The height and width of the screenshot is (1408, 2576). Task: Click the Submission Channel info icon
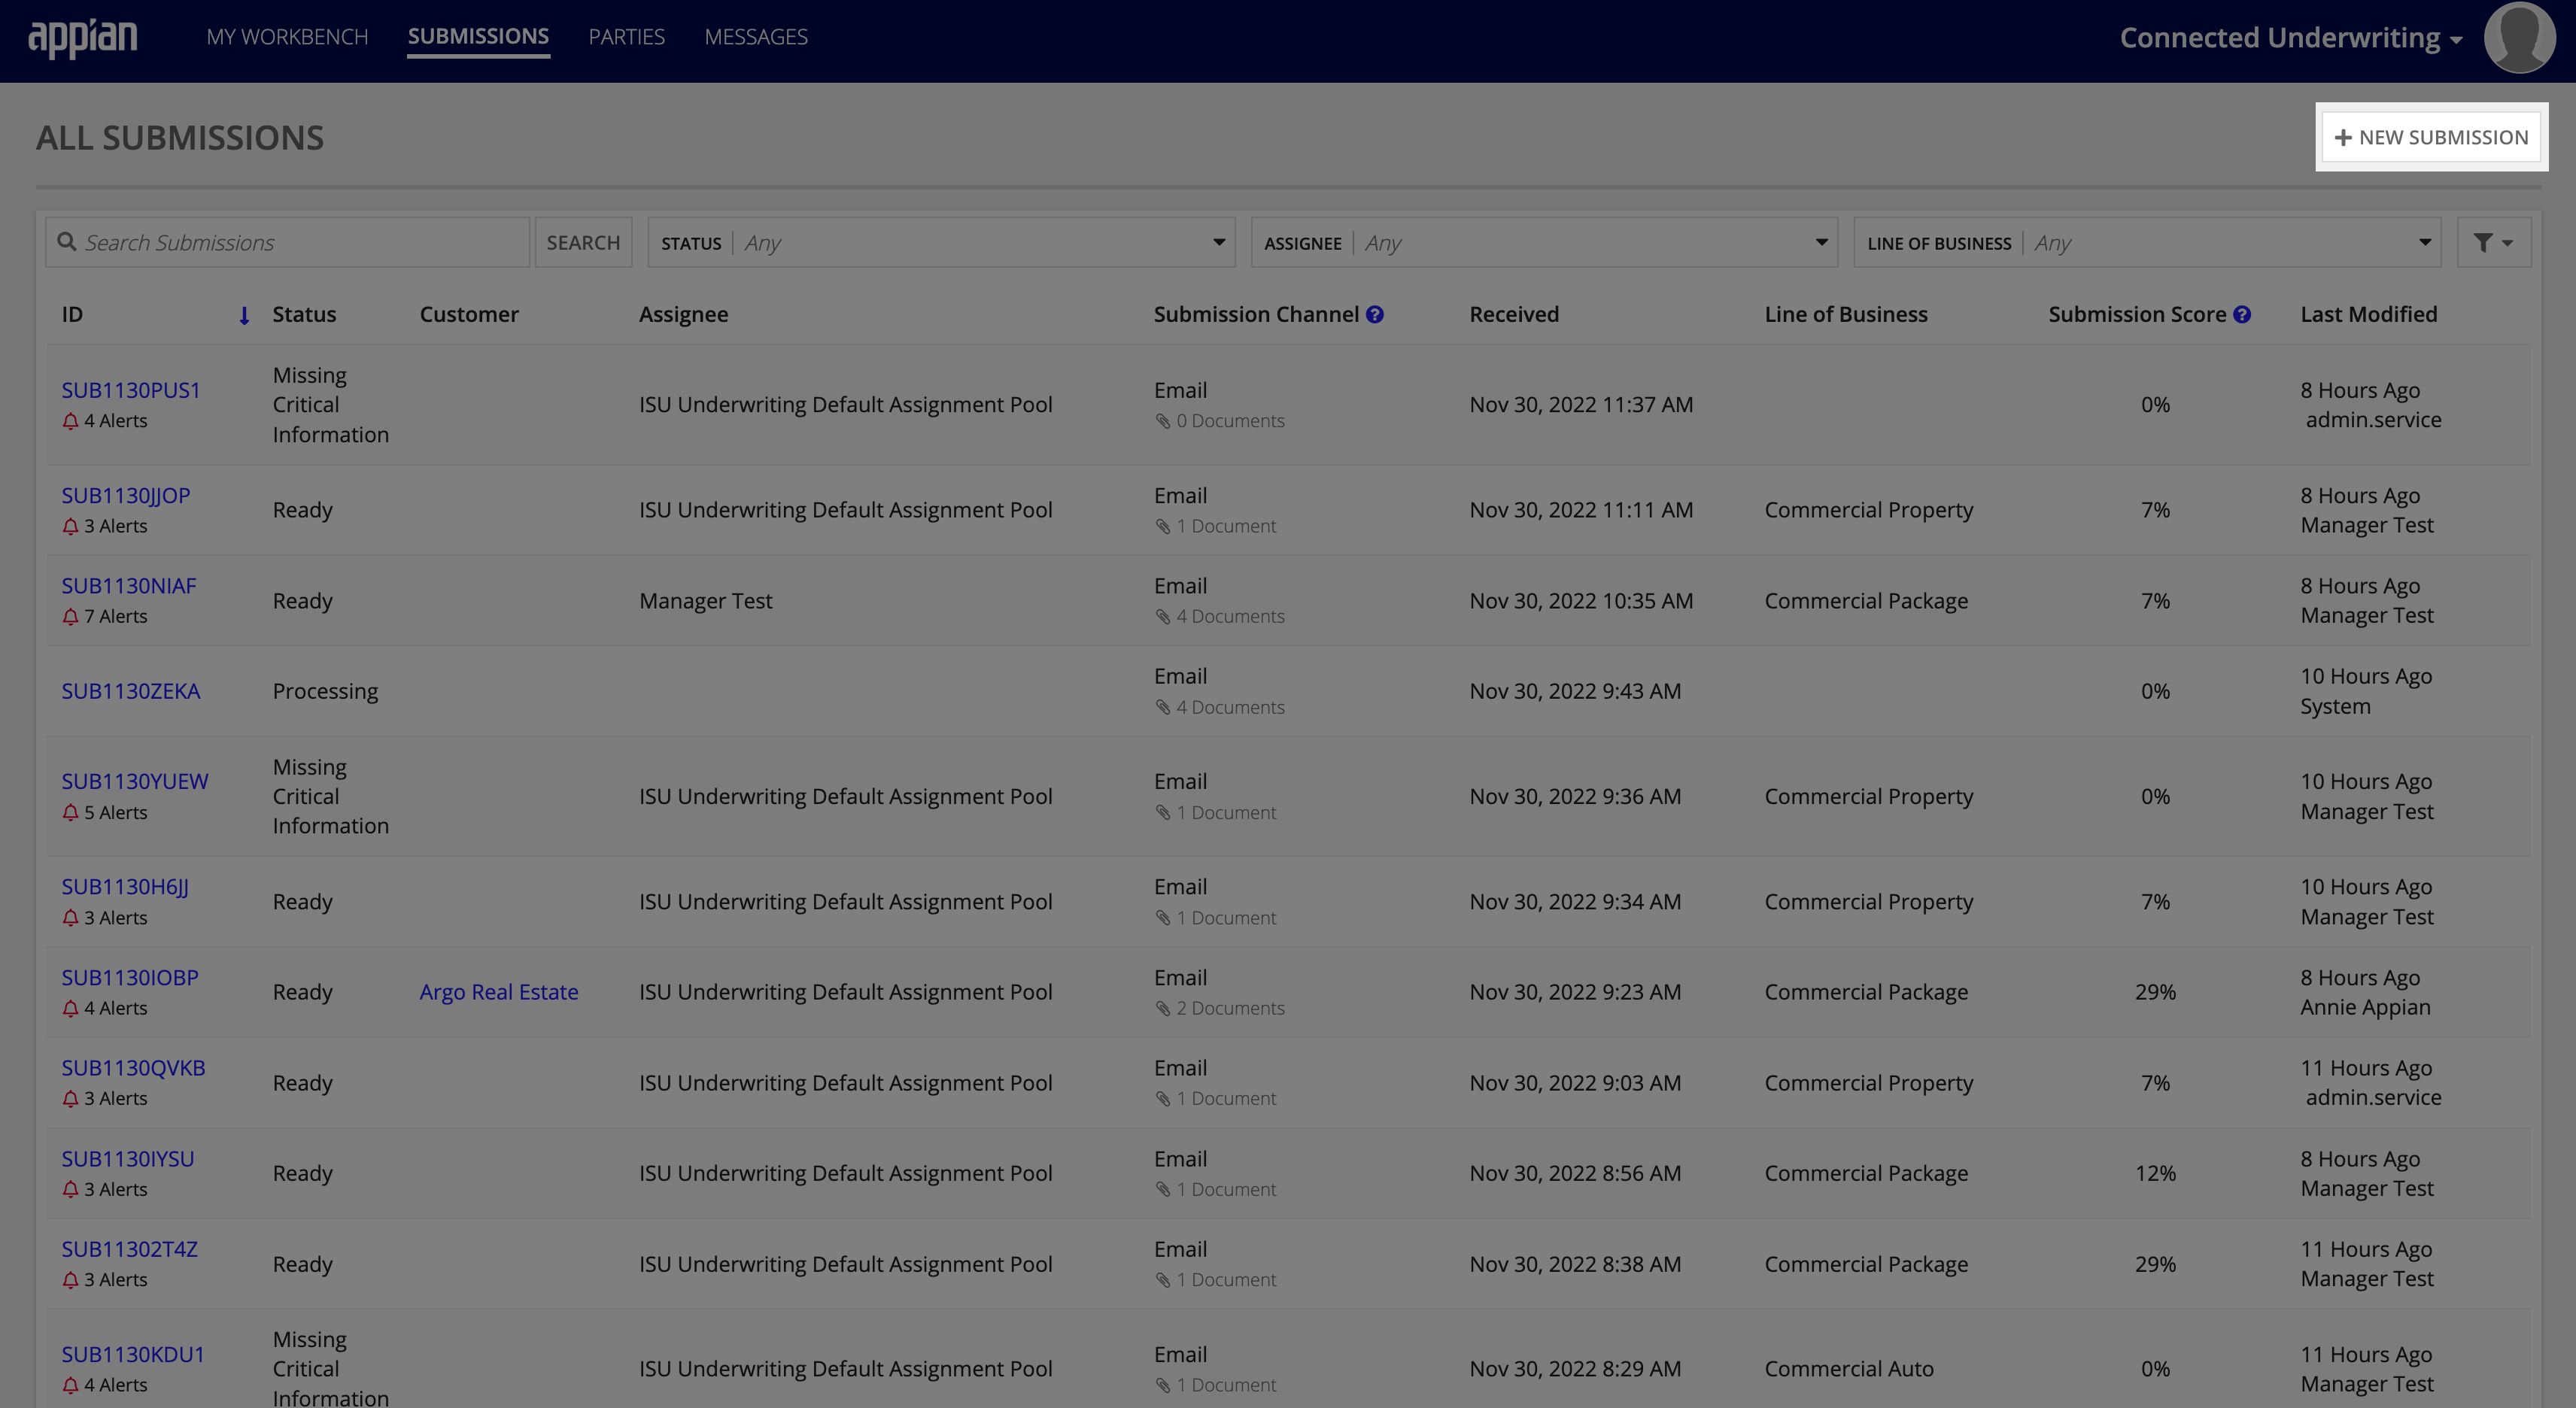pyautogui.click(x=1375, y=314)
